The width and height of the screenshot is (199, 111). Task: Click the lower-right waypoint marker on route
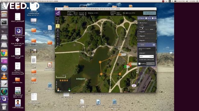coord(120,74)
